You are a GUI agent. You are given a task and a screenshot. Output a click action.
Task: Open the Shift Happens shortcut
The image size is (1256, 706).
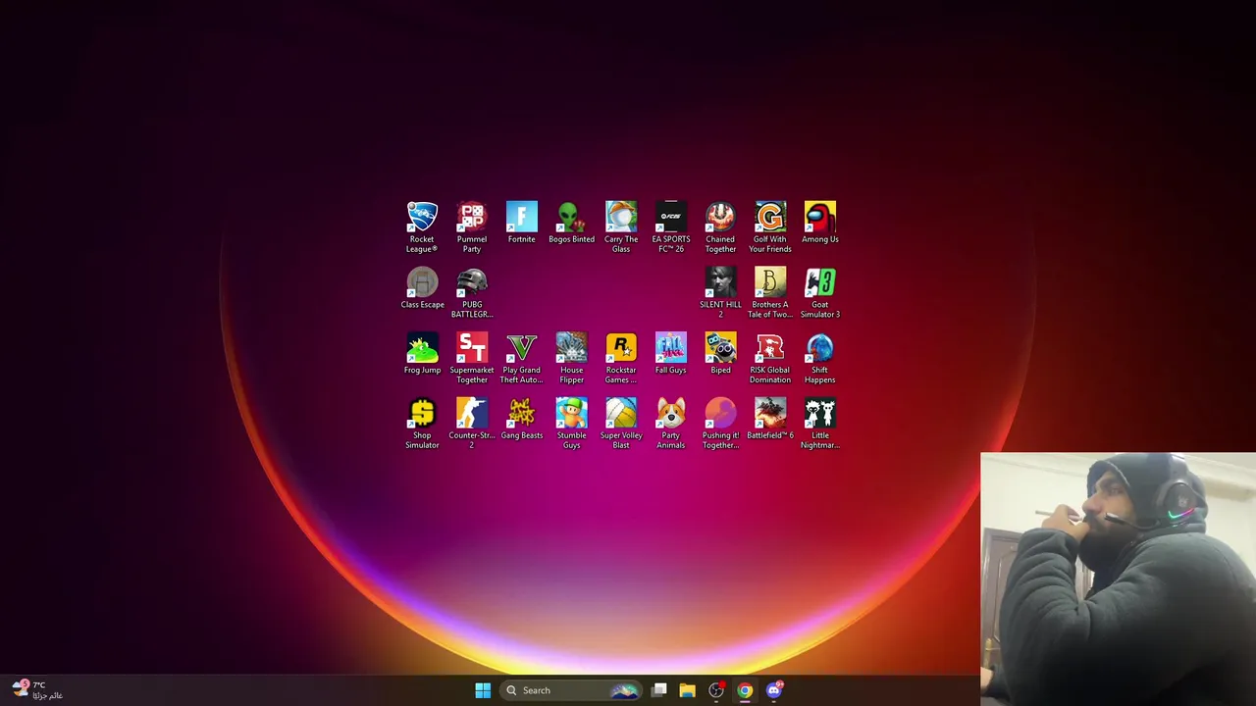point(820,348)
